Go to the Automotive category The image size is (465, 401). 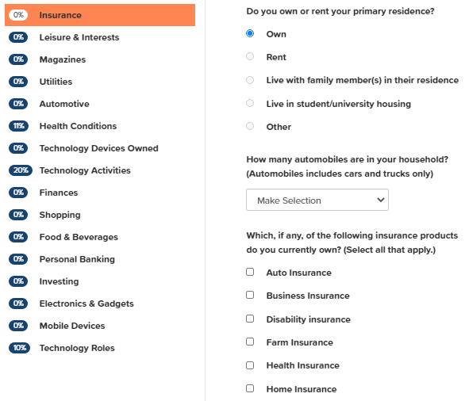click(x=100, y=104)
